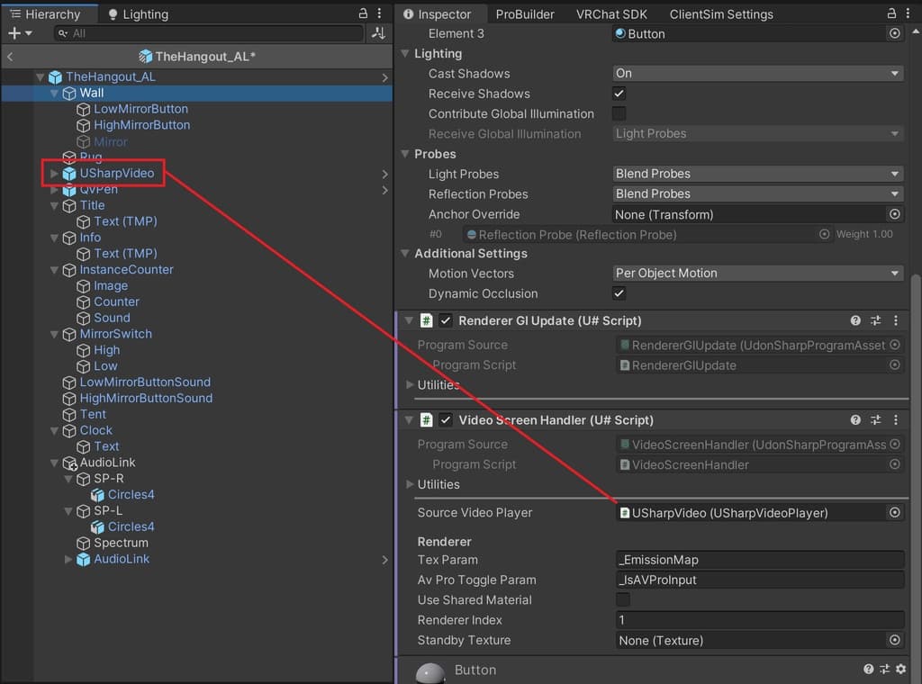The height and width of the screenshot is (684, 922).
Task: Click the Hierarchy add (plus) button
Action: point(15,33)
